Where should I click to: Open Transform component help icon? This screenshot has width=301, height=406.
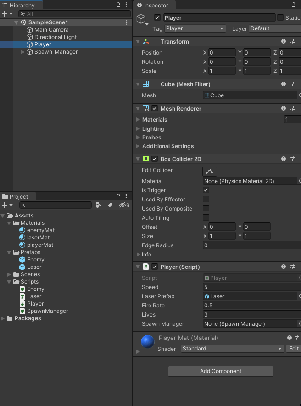[284, 41]
